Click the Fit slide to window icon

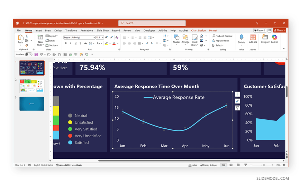[284, 165]
